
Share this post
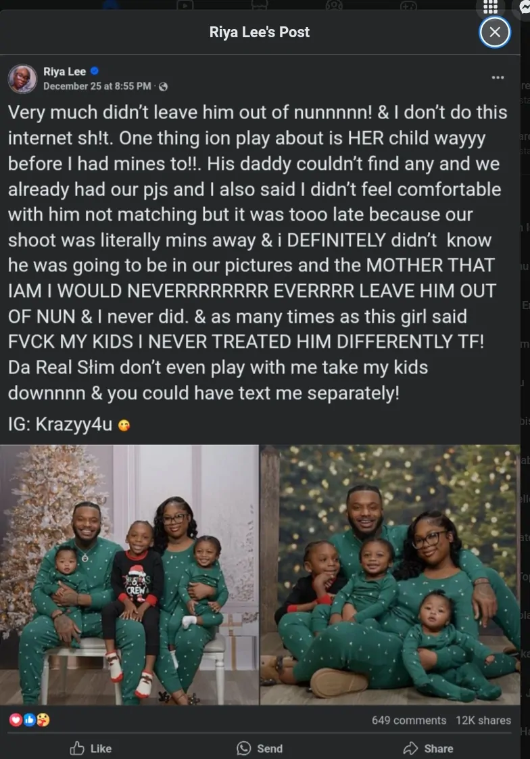coord(427,748)
